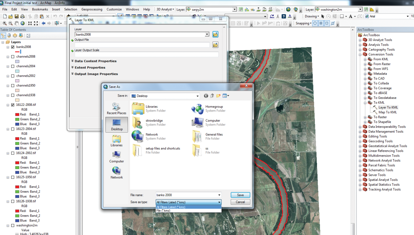Expand the Spatial Analyst Tools toolbox
The image size is (414, 235).
pyautogui.click(x=360, y=180)
